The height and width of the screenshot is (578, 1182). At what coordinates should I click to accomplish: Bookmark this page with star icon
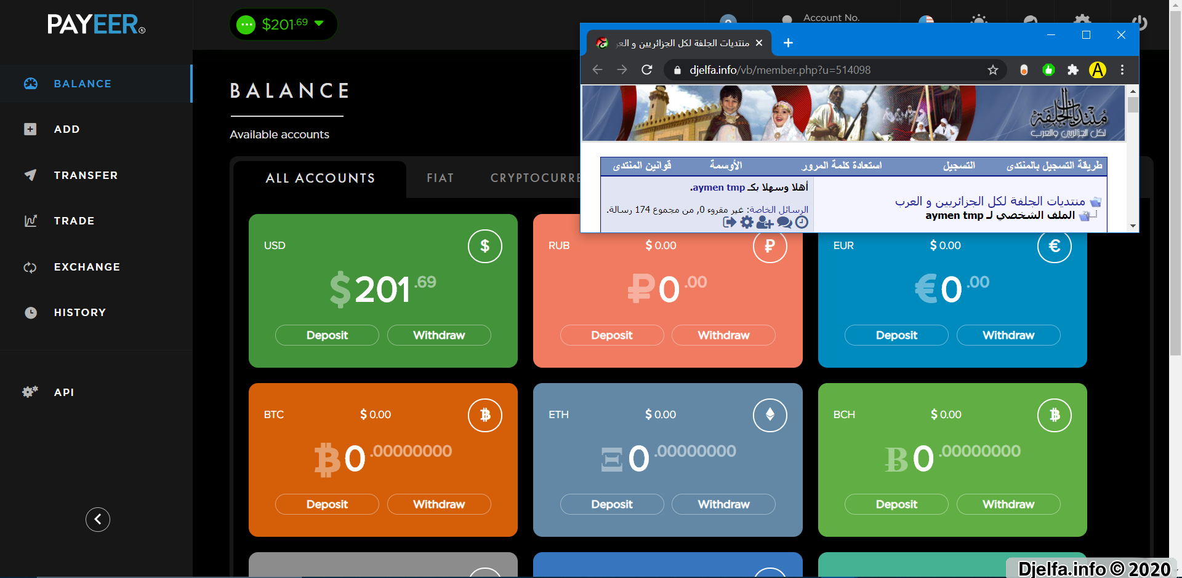[x=993, y=70]
